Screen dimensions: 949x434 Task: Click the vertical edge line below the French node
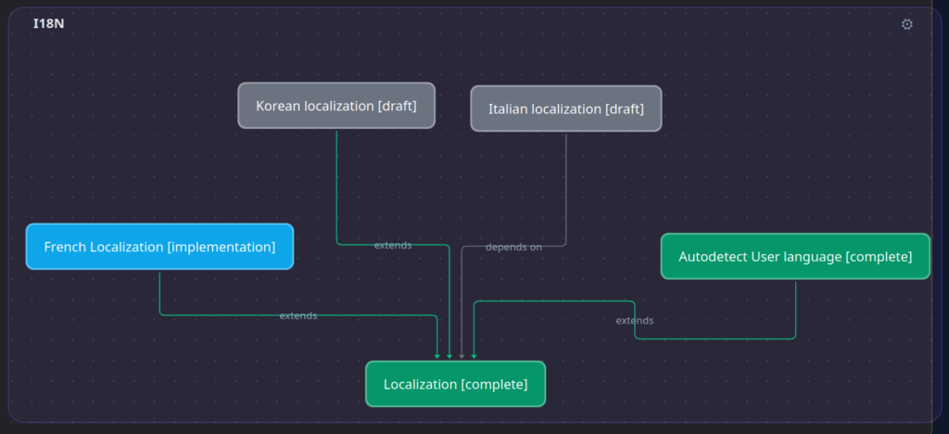tap(159, 292)
